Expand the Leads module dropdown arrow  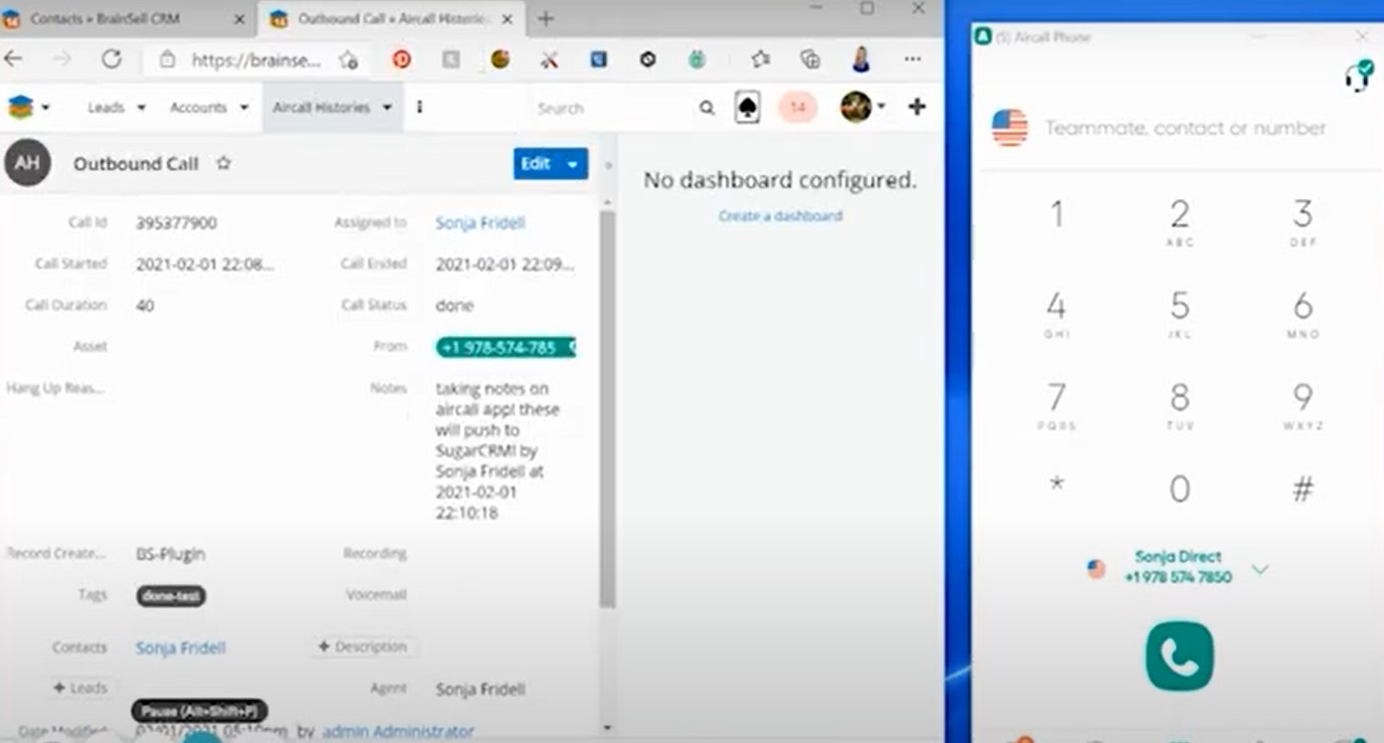tap(141, 107)
